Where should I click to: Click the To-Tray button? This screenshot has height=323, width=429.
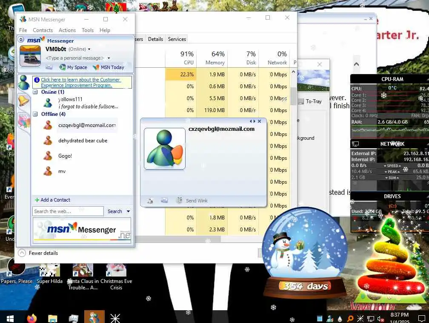tap(310, 101)
